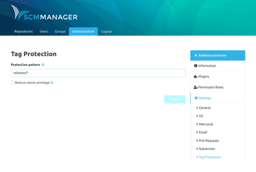Open the Repositories tab
This screenshot has width=256, height=172.
point(23,32)
